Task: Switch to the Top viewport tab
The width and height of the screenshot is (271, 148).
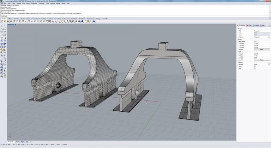Action: [27, 142]
